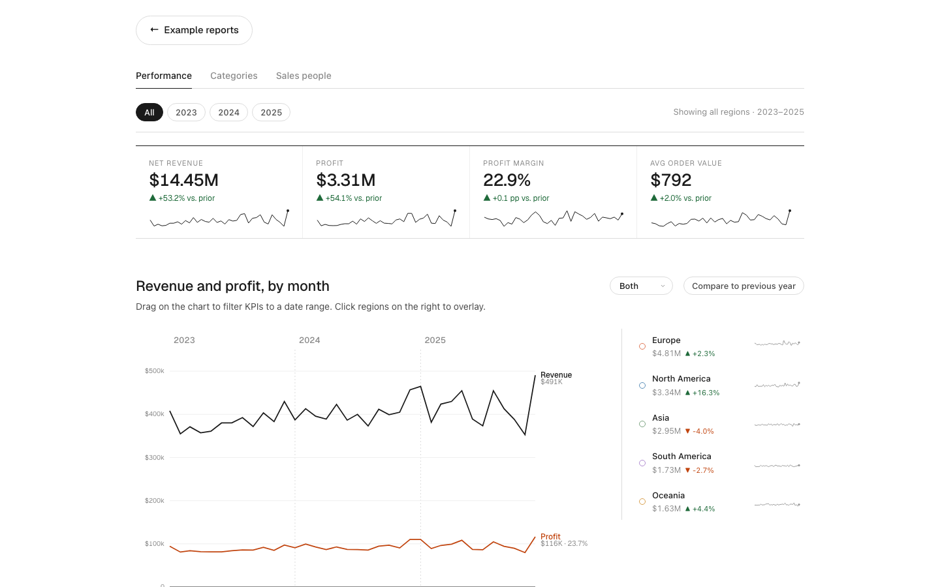Click the Oceania +4.4% change indicator

pos(700,509)
